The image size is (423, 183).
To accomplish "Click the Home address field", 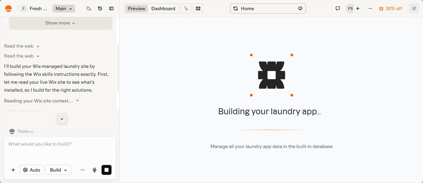I will click(268, 9).
